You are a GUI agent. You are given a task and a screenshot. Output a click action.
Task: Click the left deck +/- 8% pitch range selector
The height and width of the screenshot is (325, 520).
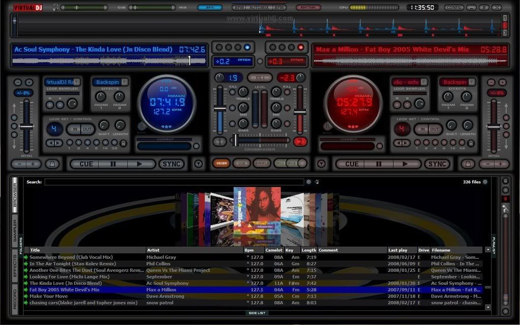click(x=23, y=93)
